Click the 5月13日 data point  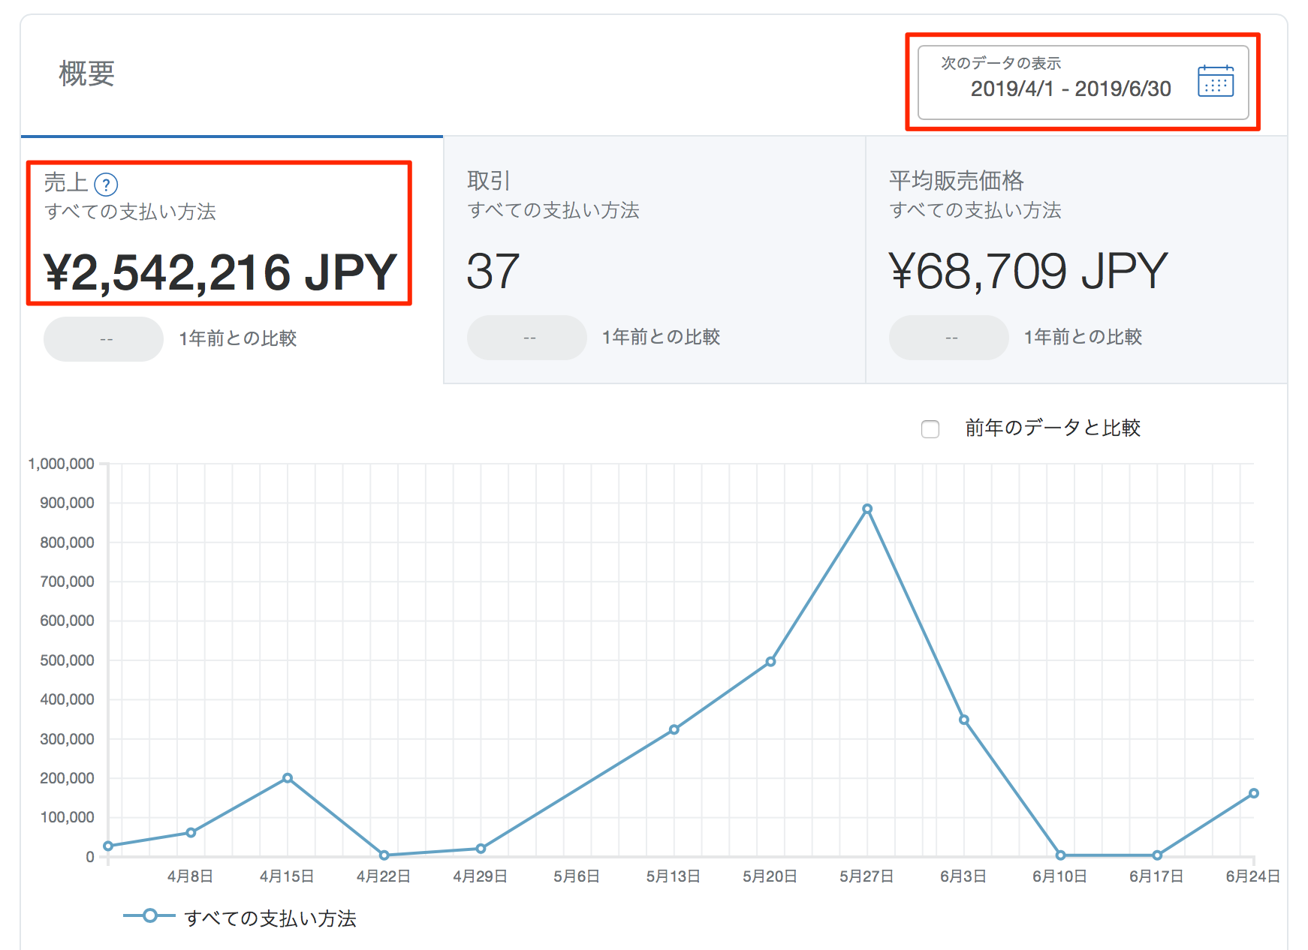pyautogui.click(x=674, y=729)
